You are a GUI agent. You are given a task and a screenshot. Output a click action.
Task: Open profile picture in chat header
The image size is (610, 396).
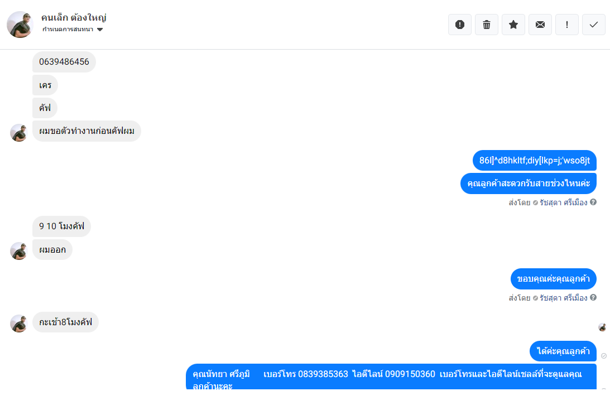[20, 25]
